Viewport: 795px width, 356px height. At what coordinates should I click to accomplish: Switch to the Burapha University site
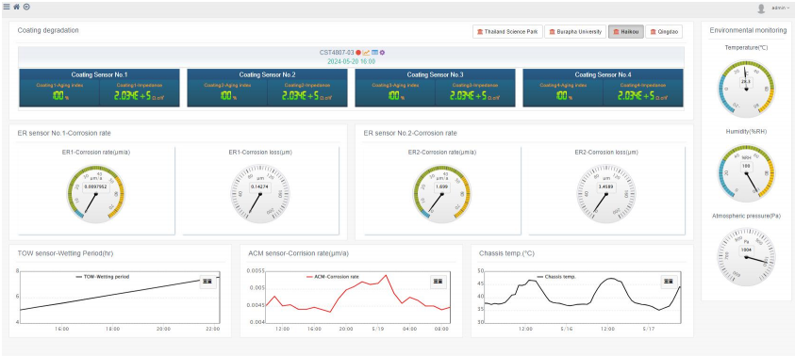tap(575, 32)
